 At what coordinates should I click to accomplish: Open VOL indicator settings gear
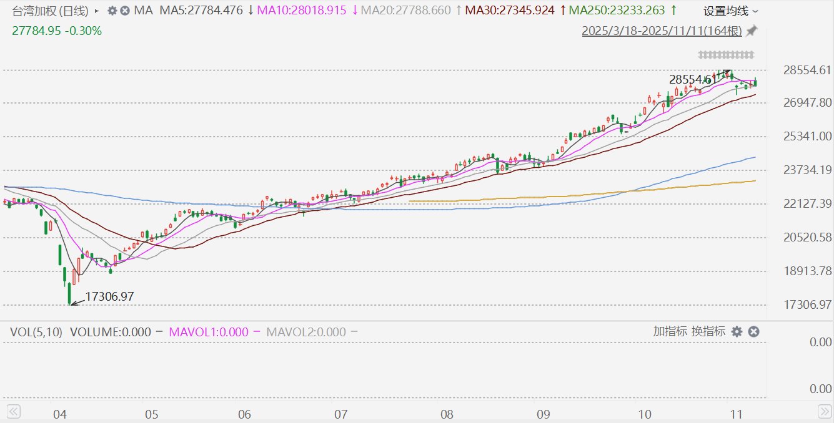(737, 332)
